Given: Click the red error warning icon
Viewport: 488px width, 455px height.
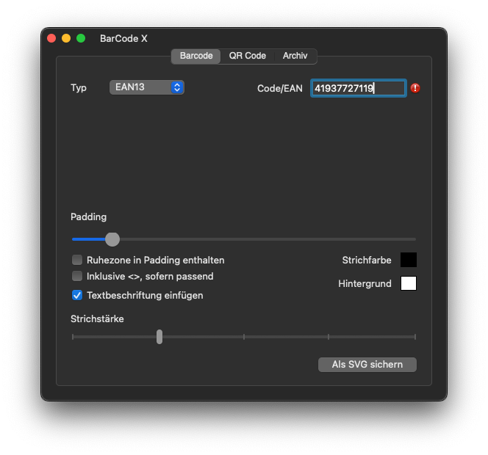Looking at the screenshot, I should tap(415, 88).
